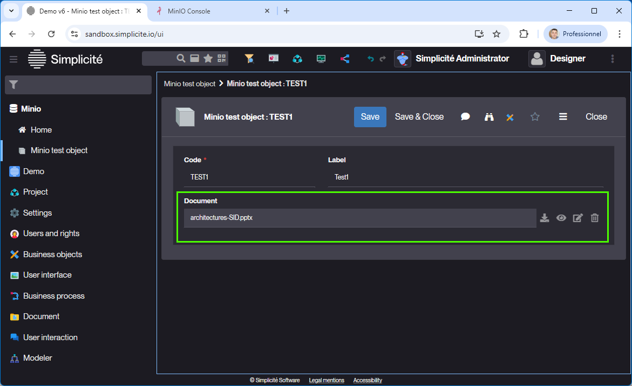This screenshot has height=386, width=632.
Task: Expand the Users and rights section
Action: pos(51,233)
